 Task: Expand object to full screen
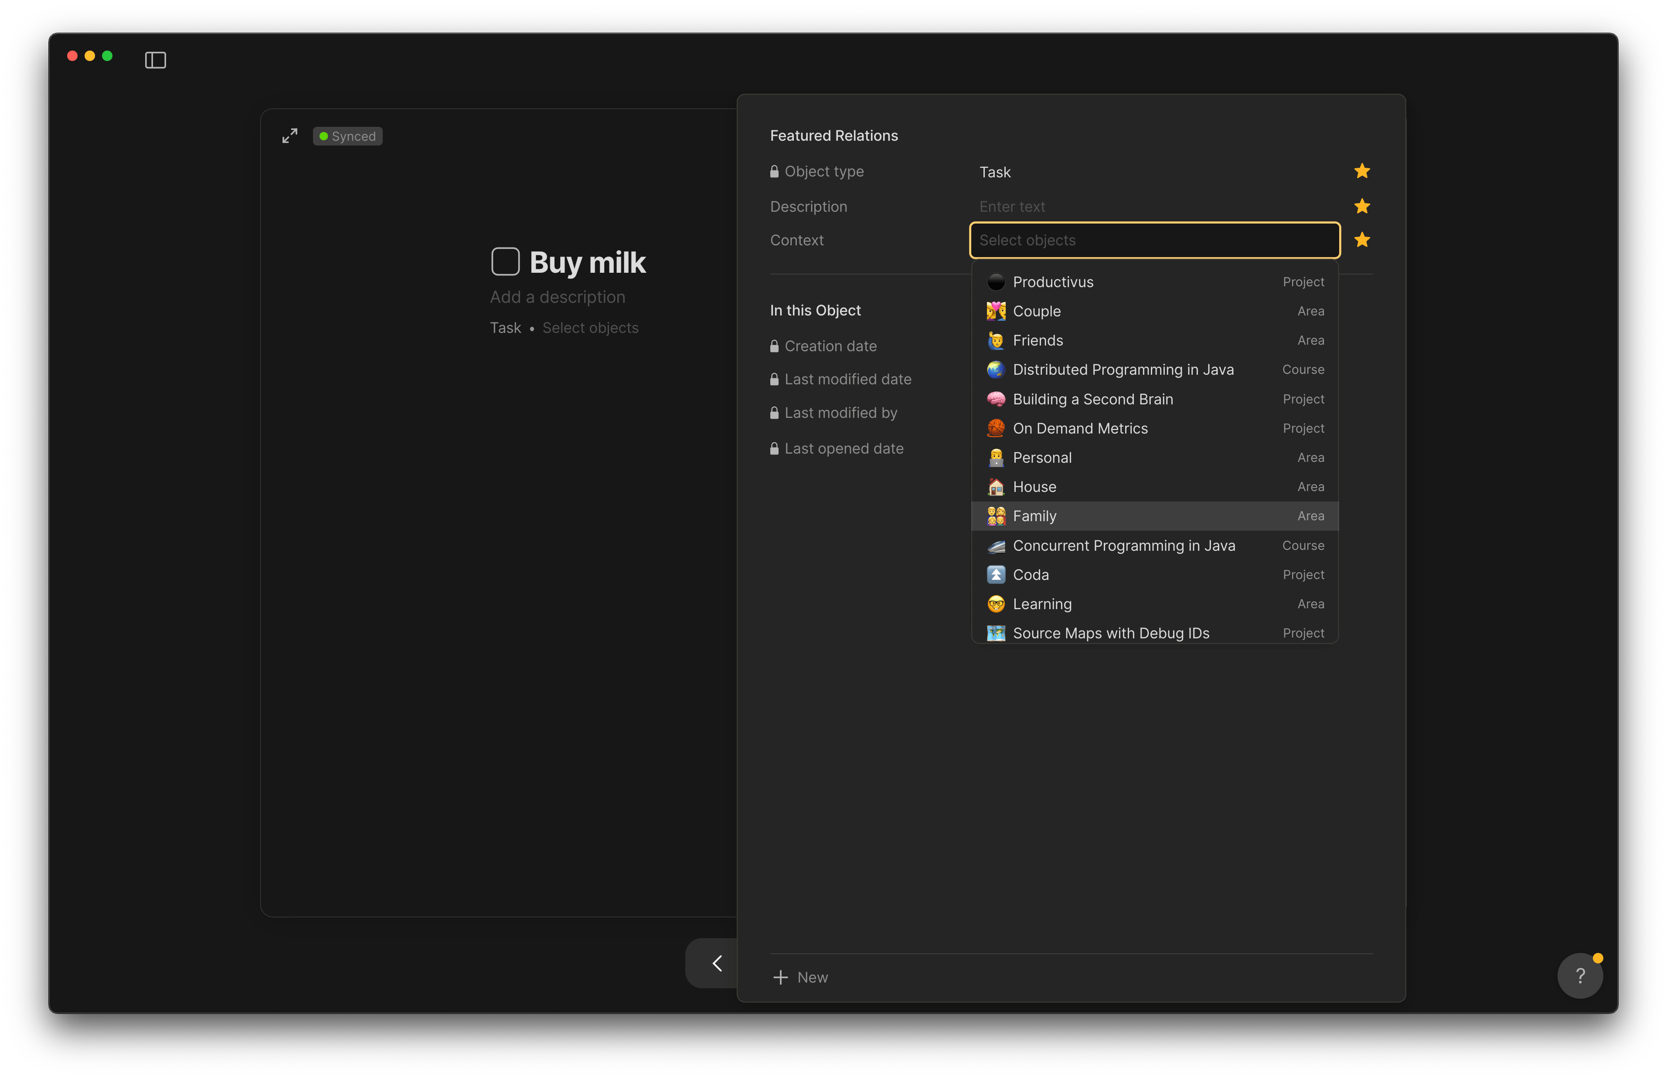(290, 136)
